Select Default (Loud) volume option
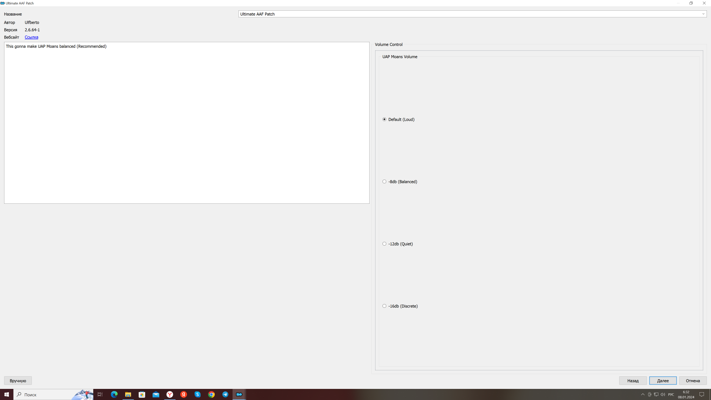This screenshot has width=711, height=400. pyautogui.click(x=384, y=119)
